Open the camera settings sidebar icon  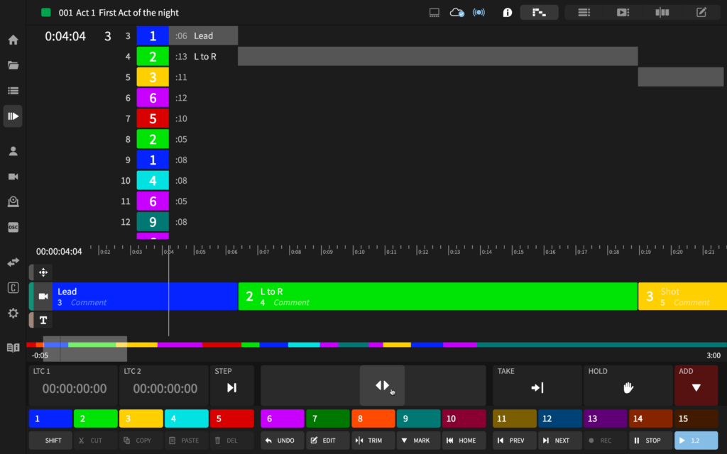(13, 176)
